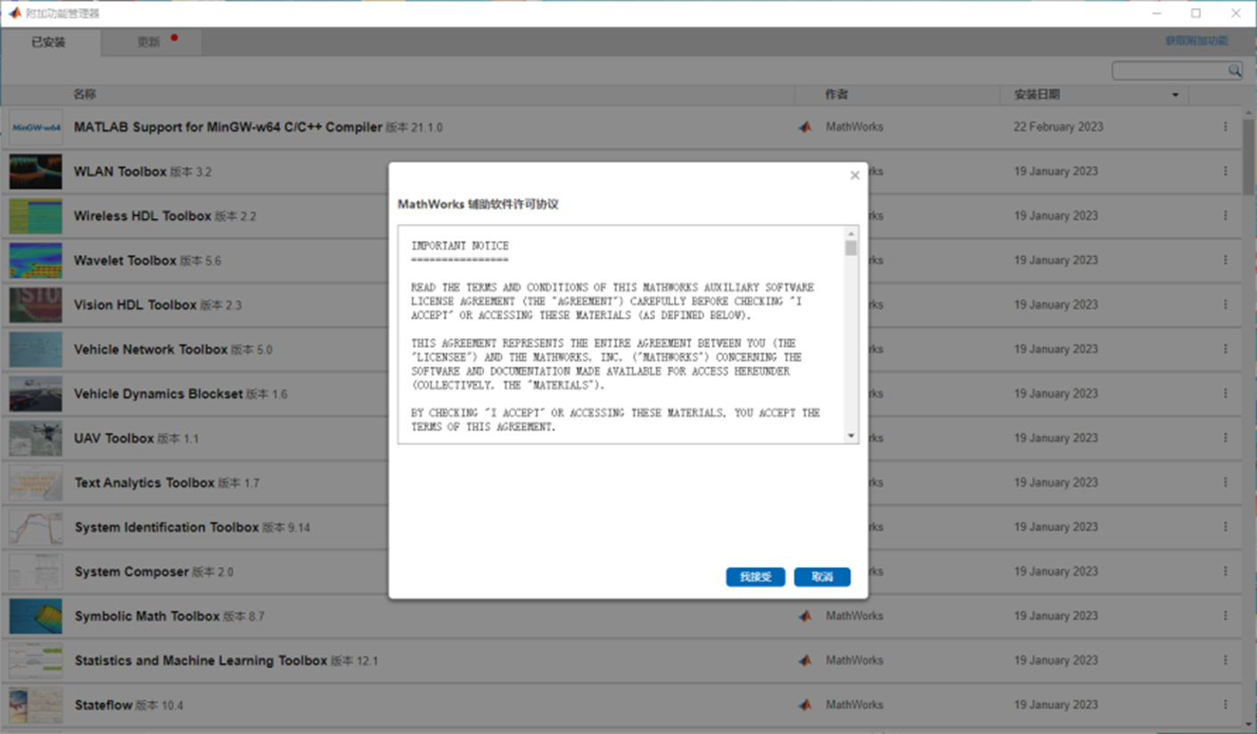The height and width of the screenshot is (734, 1257).
Task: Open options menu for Vision HDL Toolbox
Action: point(1226,304)
